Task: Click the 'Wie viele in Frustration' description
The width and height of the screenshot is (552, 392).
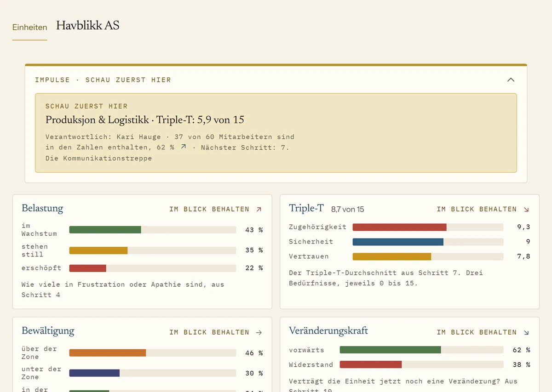Action: pos(123,290)
